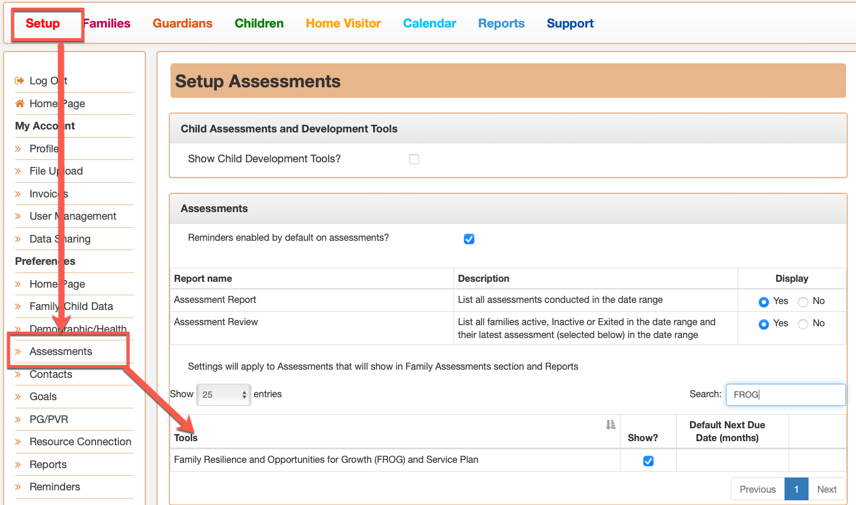Viewport: 856px width, 505px height.
Task: Open PG/PVR preferences
Action: pyautogui.click(x=49, y=419)
